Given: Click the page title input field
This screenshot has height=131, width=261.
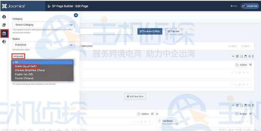Looking at the screenshot, I should tap(106, 31).
